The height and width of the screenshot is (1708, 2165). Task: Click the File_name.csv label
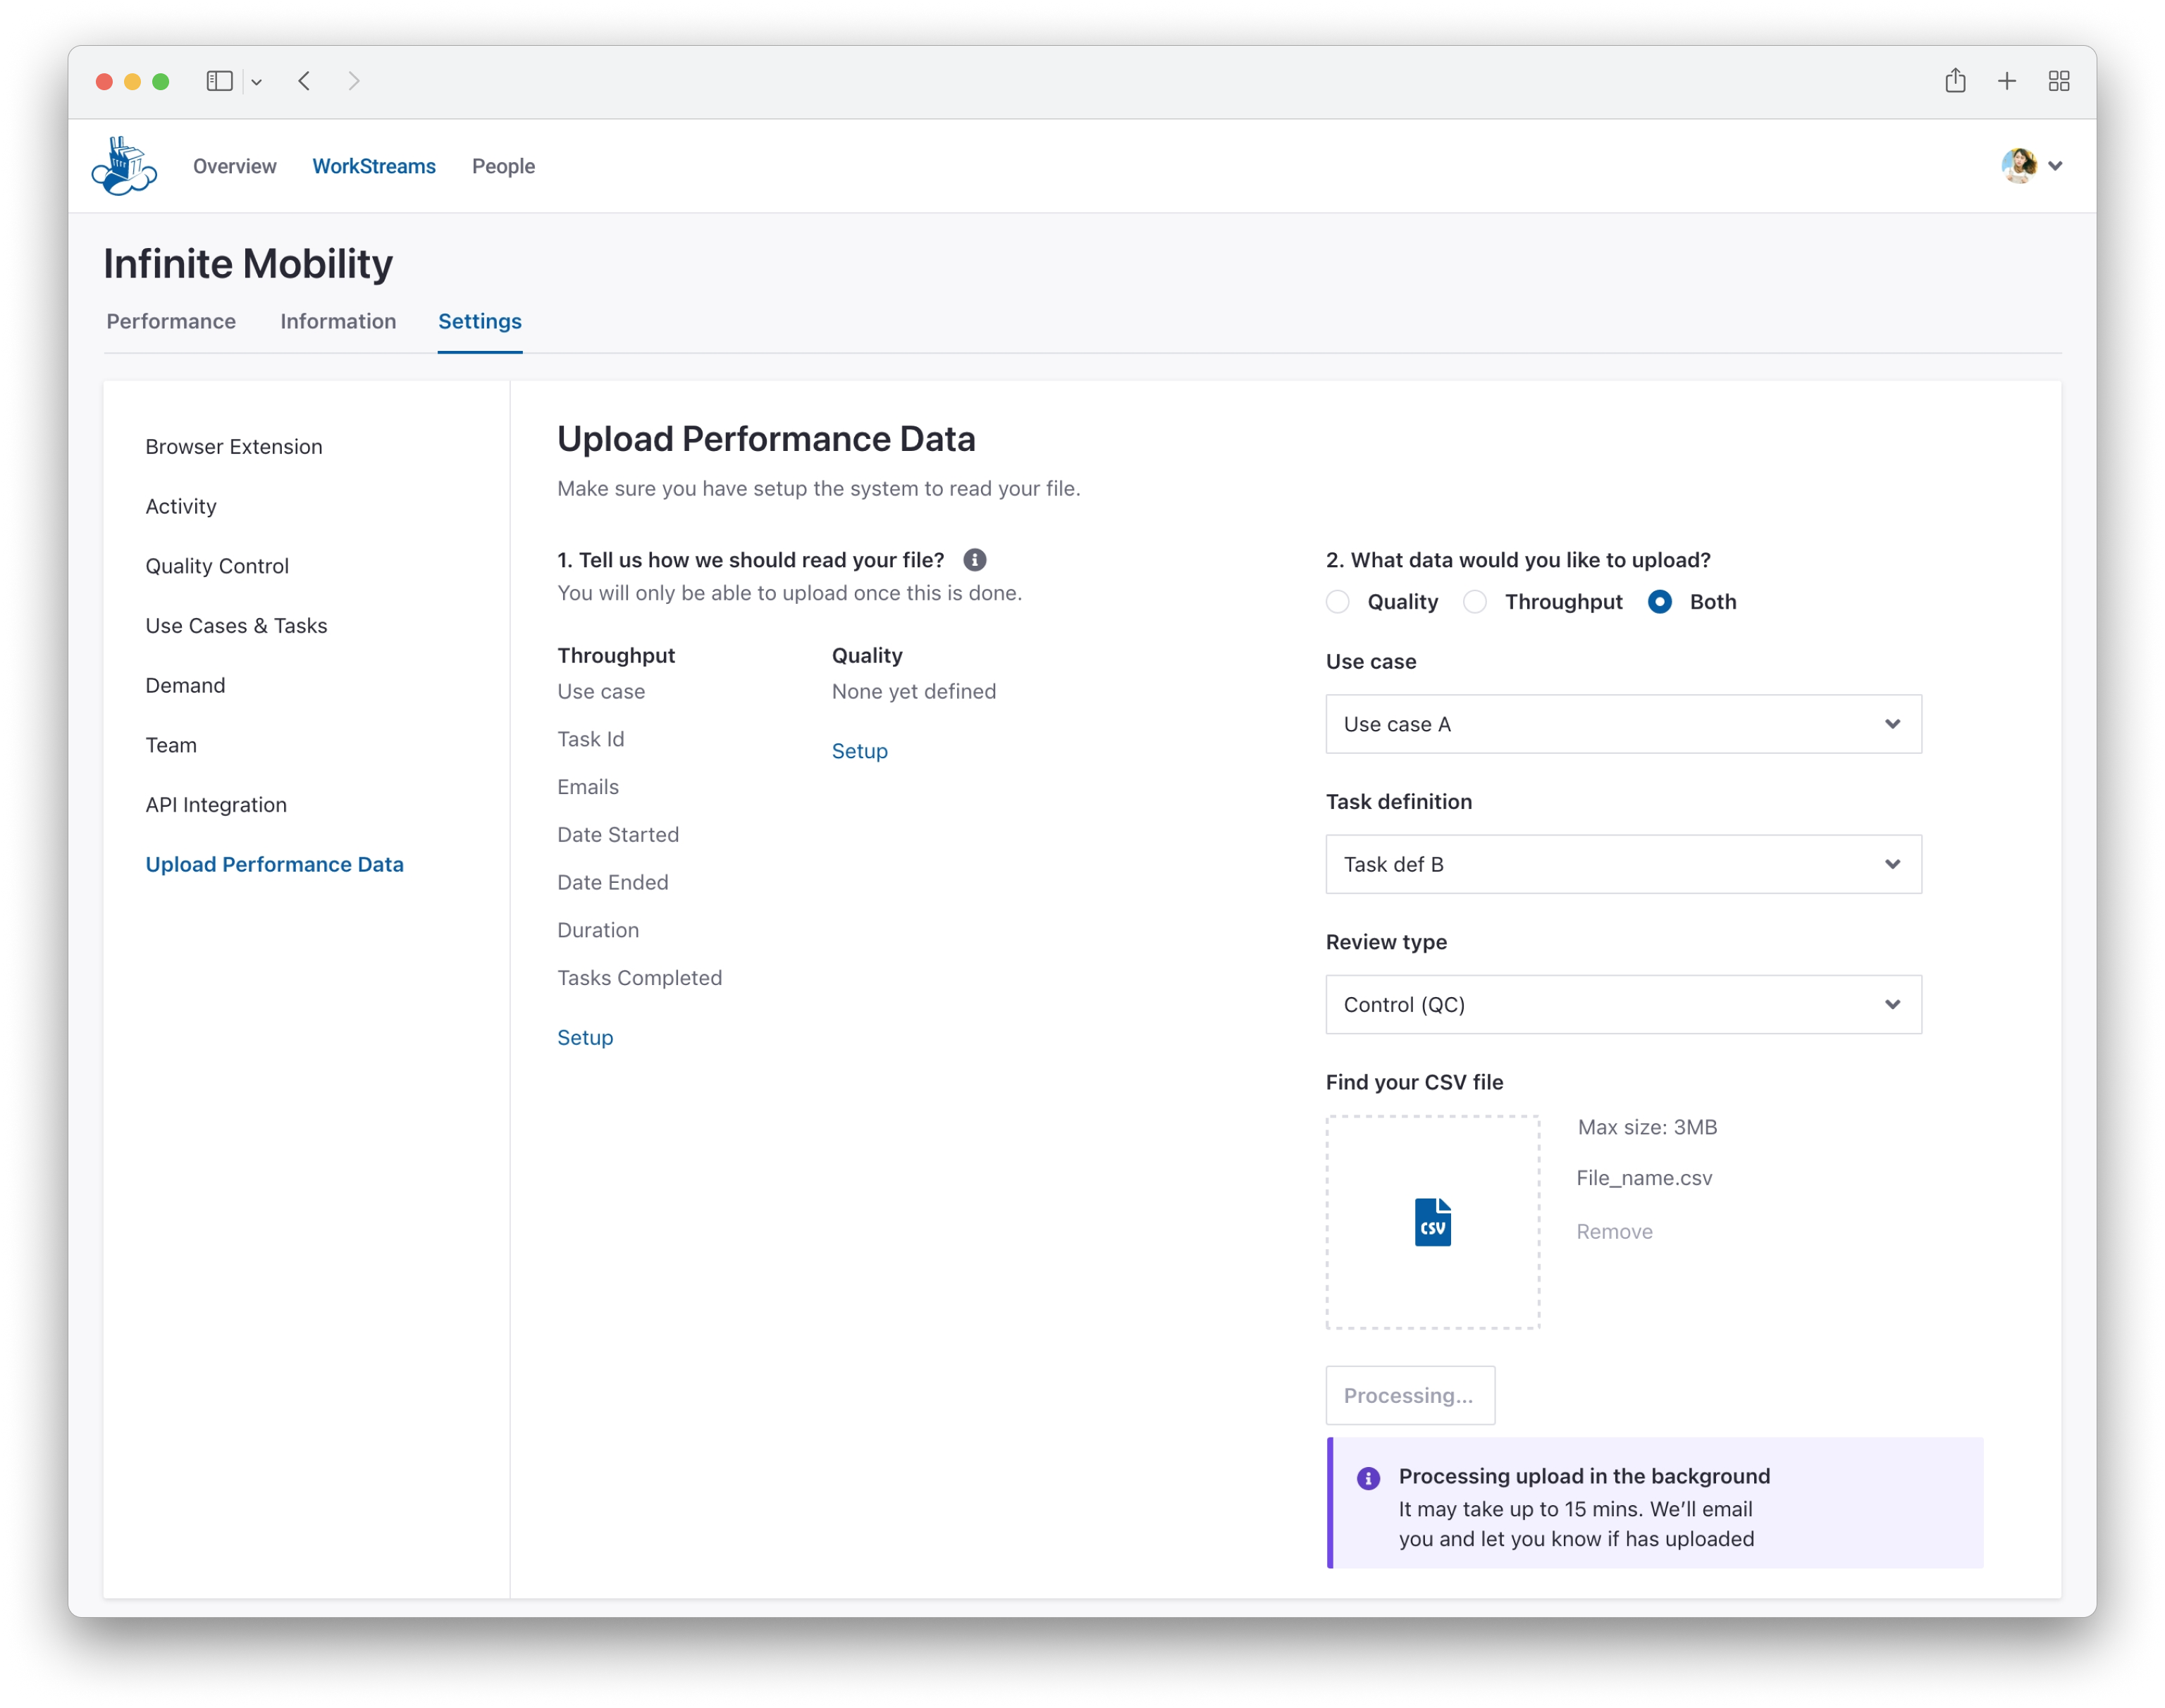pyautogui.click(x=1644, y=1178)
